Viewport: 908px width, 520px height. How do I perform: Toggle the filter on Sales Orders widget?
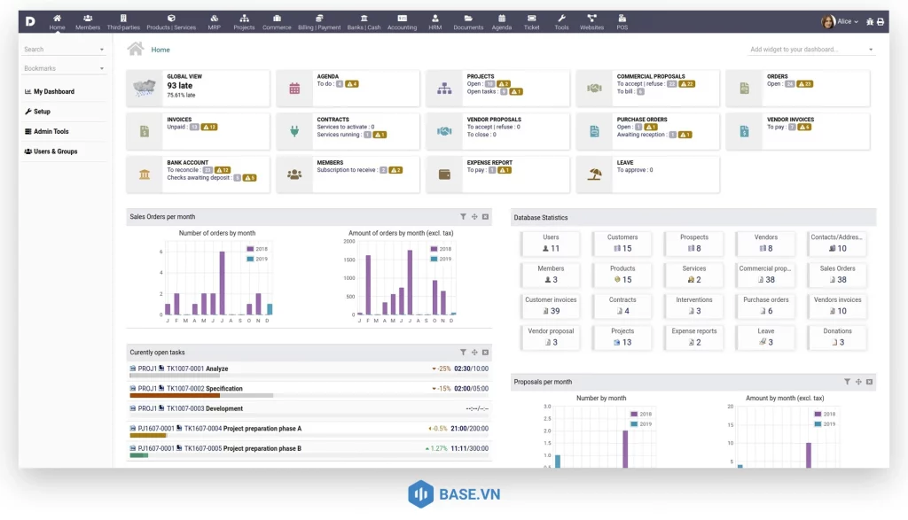tap(463, 216)
